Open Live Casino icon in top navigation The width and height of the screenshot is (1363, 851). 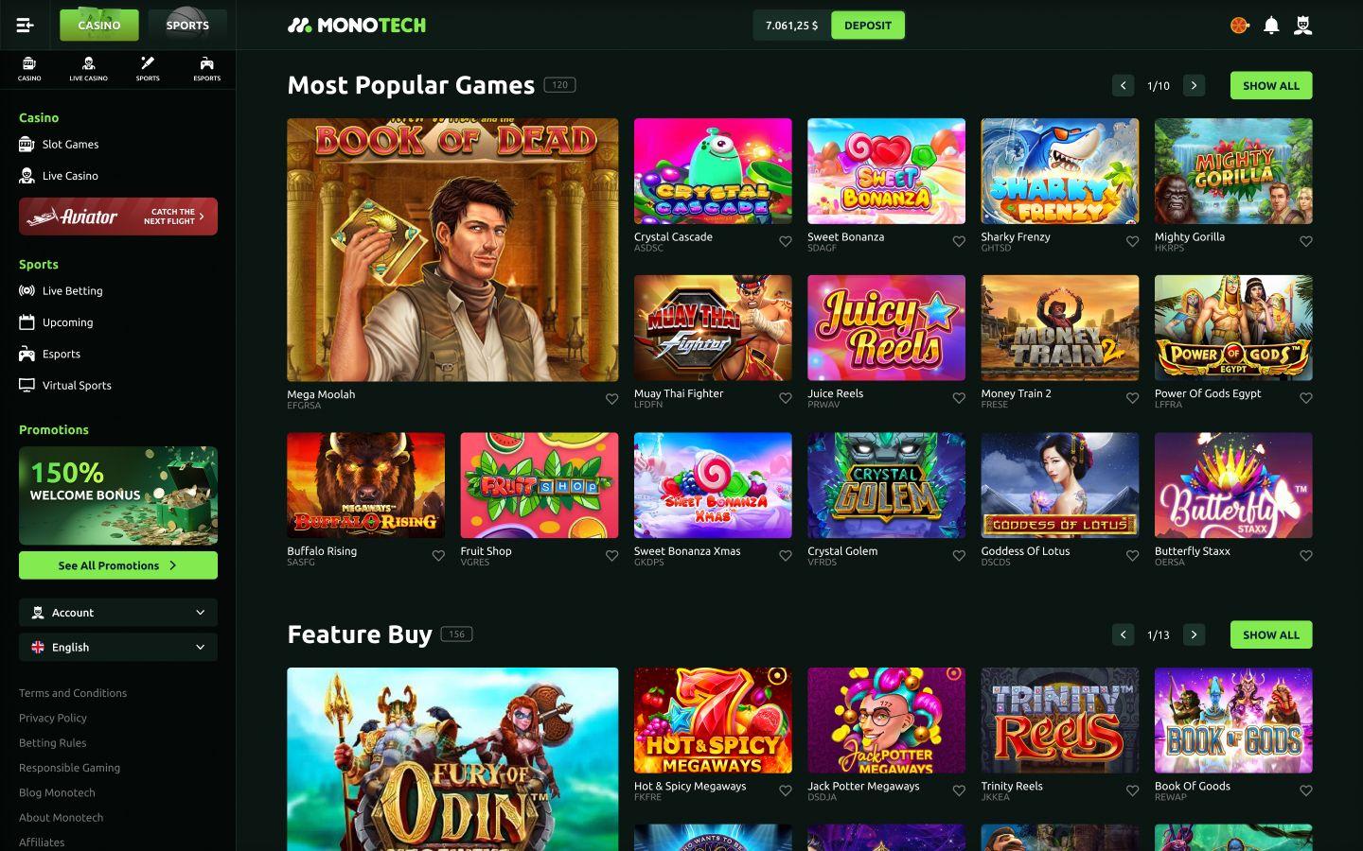(x=88, y=68)
